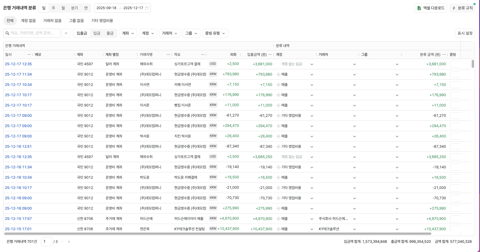
Task: Expand the 증빙 유형 filter dropdown
Action: tap(215, 33)
